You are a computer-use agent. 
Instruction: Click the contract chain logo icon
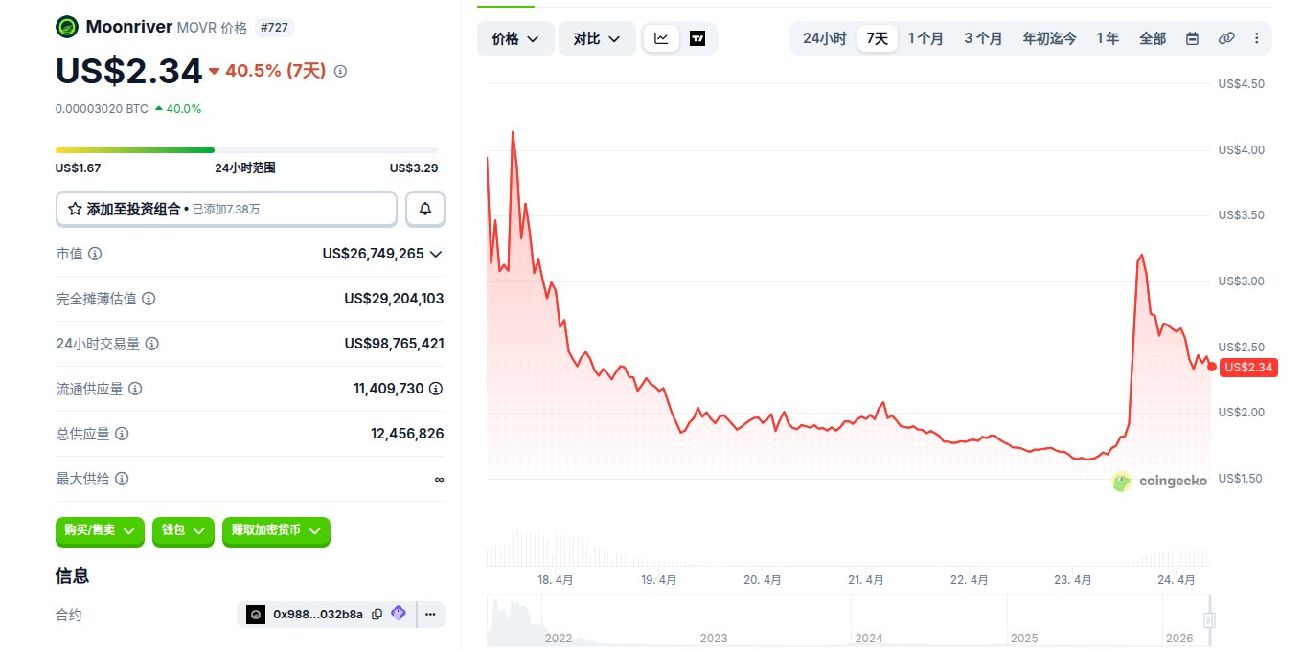click(x=256, y=614)
